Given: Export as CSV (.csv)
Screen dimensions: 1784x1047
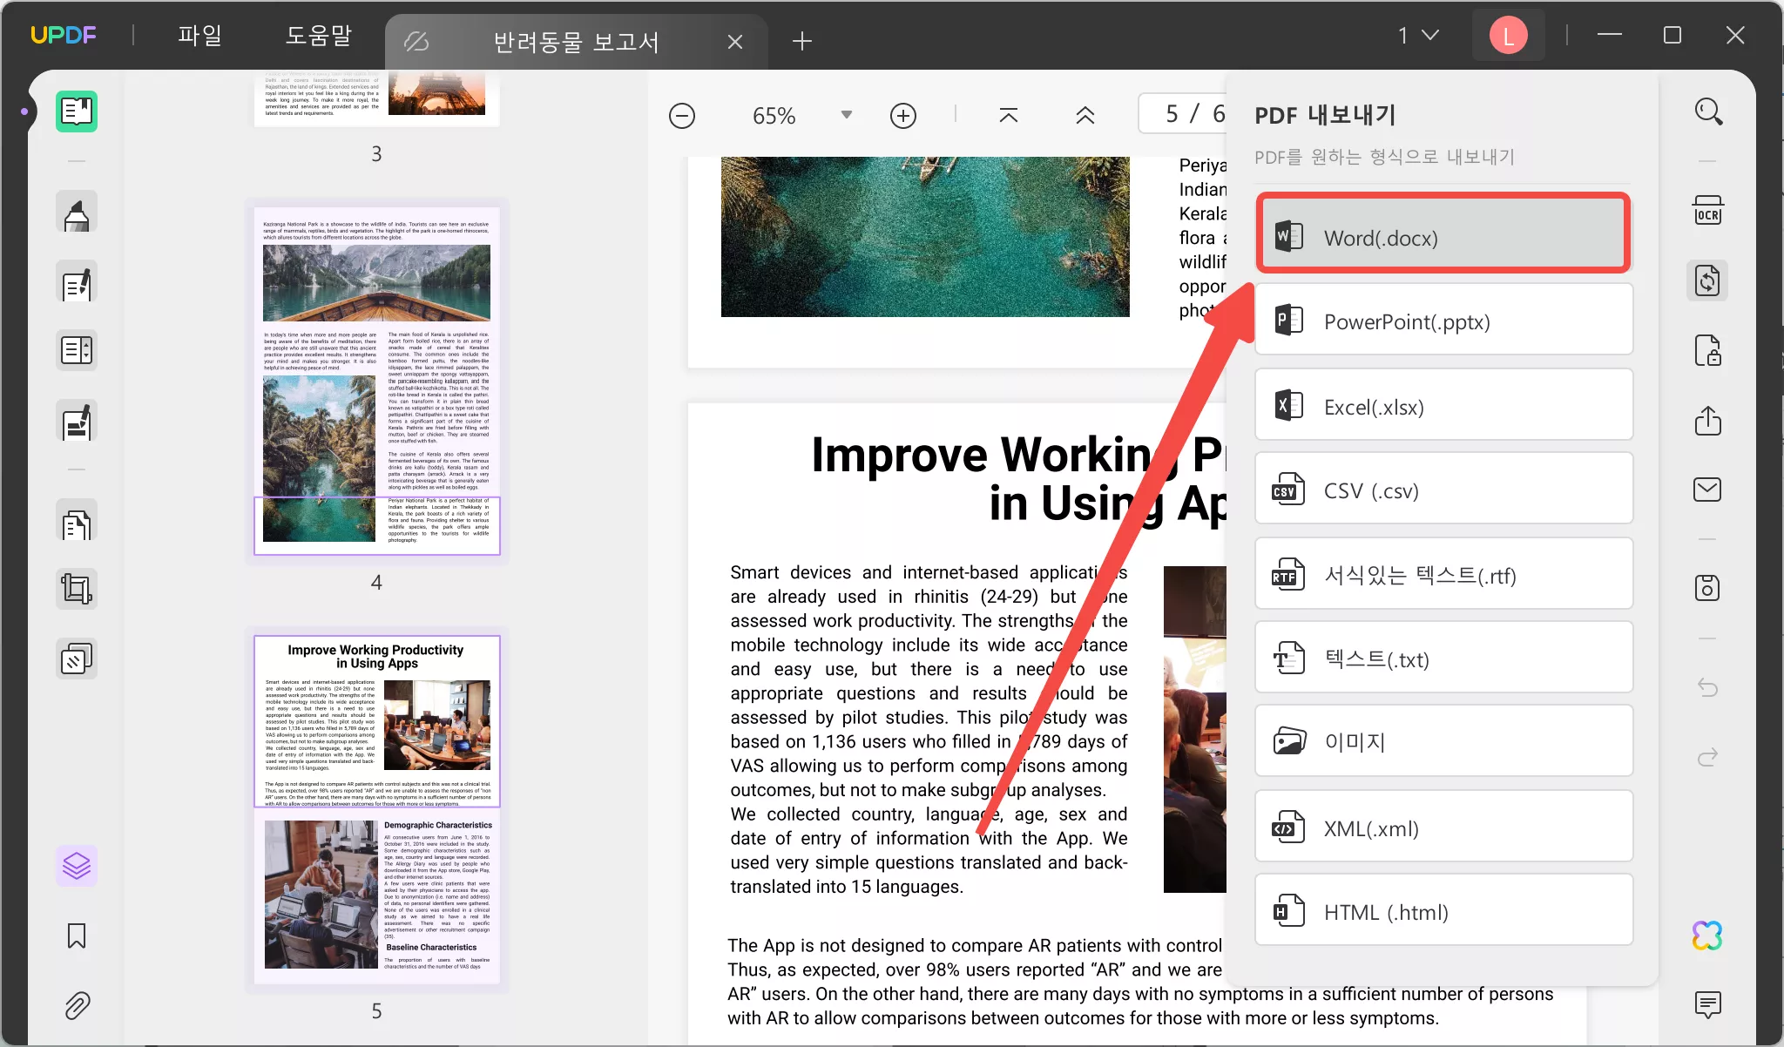Looking at the screenshot, I should pos(1443,489).
